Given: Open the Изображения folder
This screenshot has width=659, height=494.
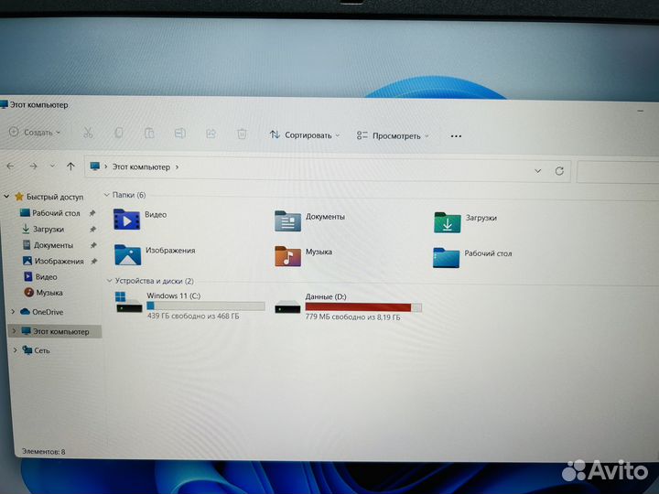Looking at the screenshot, I should (x=155, y=254).
